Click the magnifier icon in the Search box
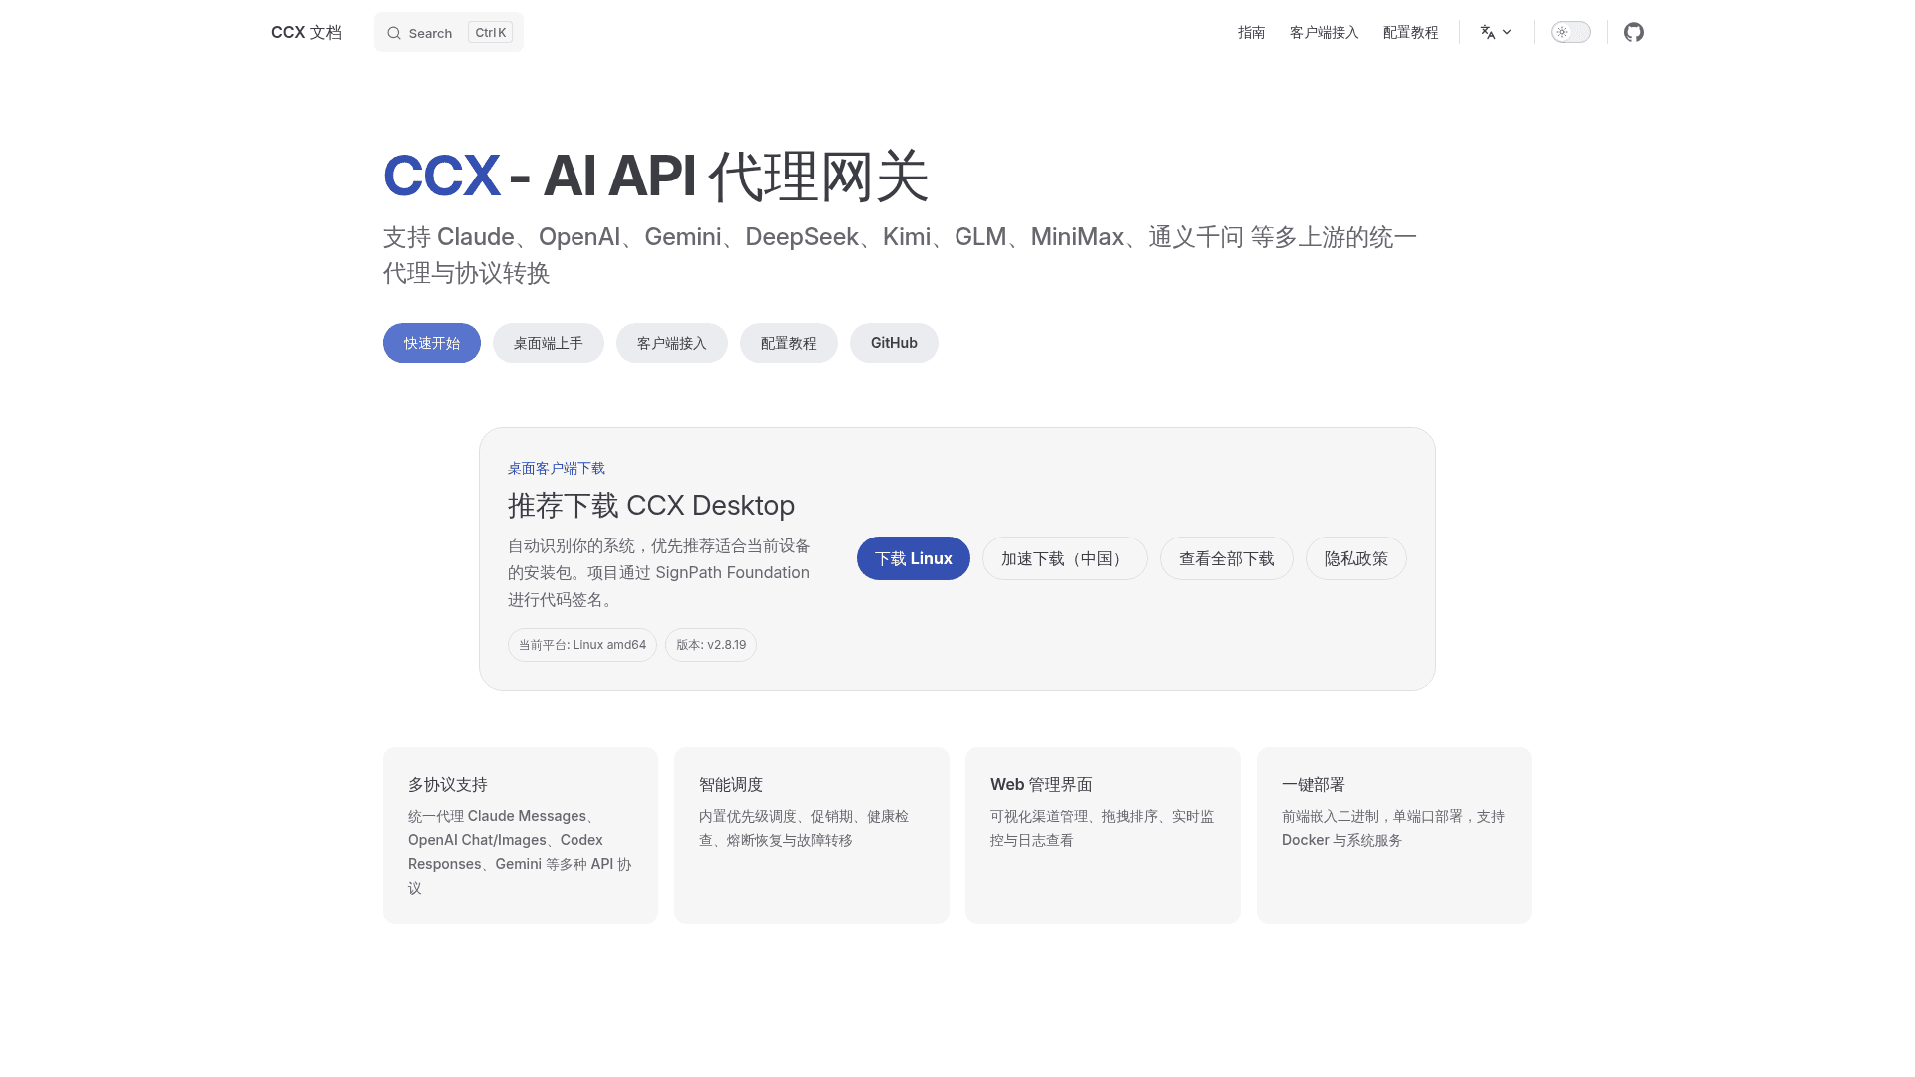 coord(394,33)
